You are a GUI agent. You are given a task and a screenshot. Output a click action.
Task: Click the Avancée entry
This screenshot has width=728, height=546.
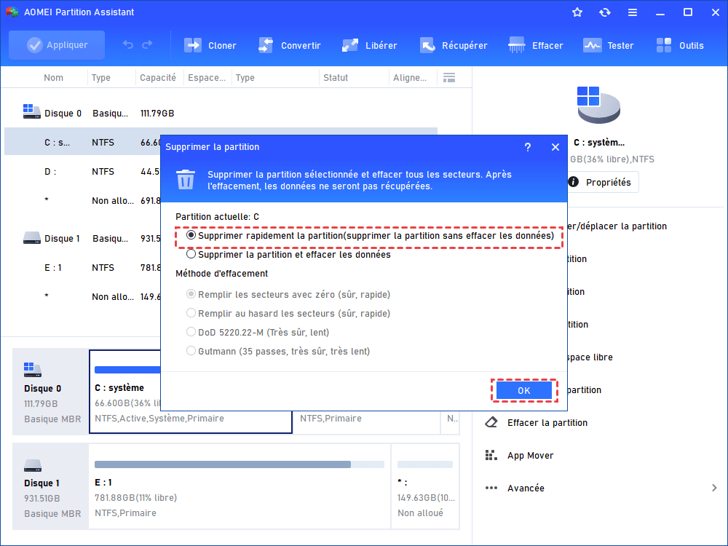point(526,488)
